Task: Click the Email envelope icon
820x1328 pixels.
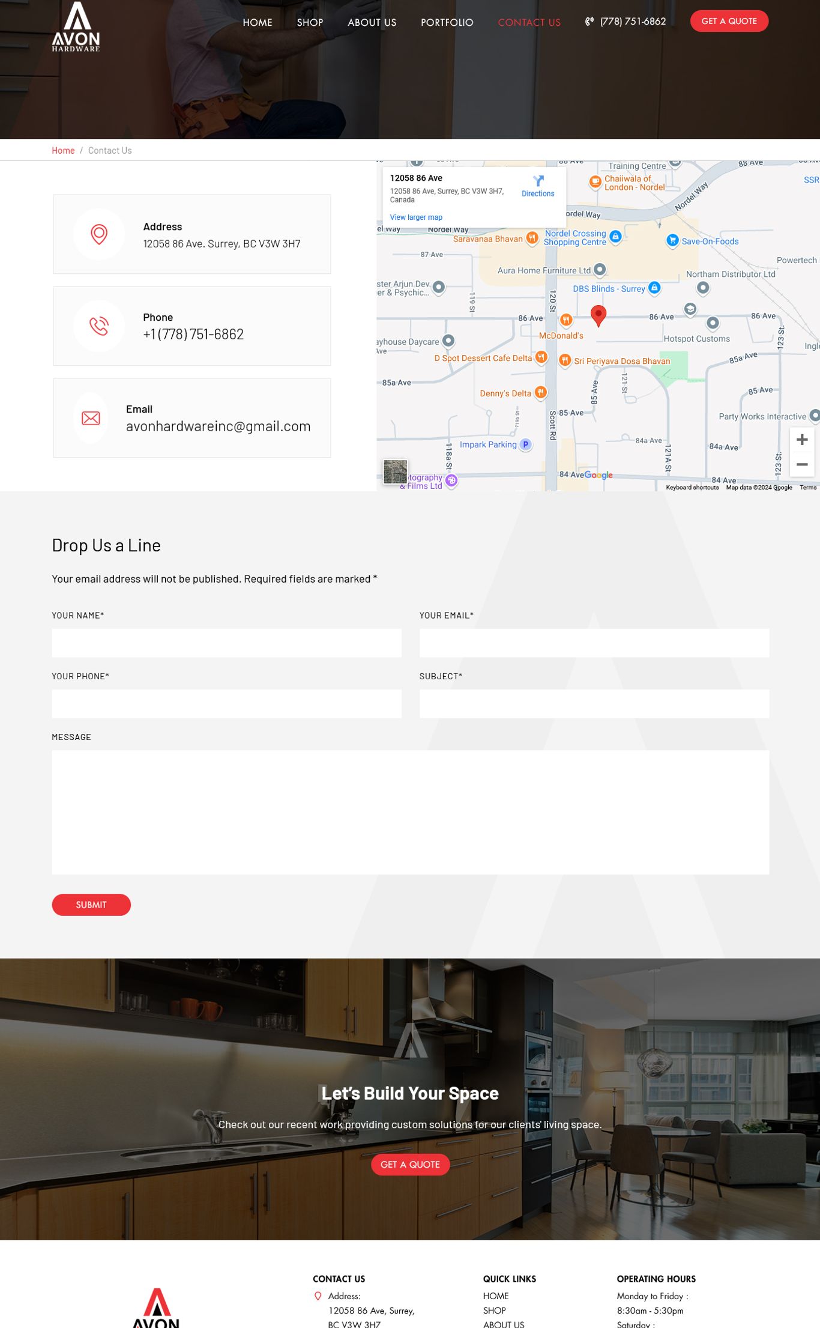Action: [91, 418]
